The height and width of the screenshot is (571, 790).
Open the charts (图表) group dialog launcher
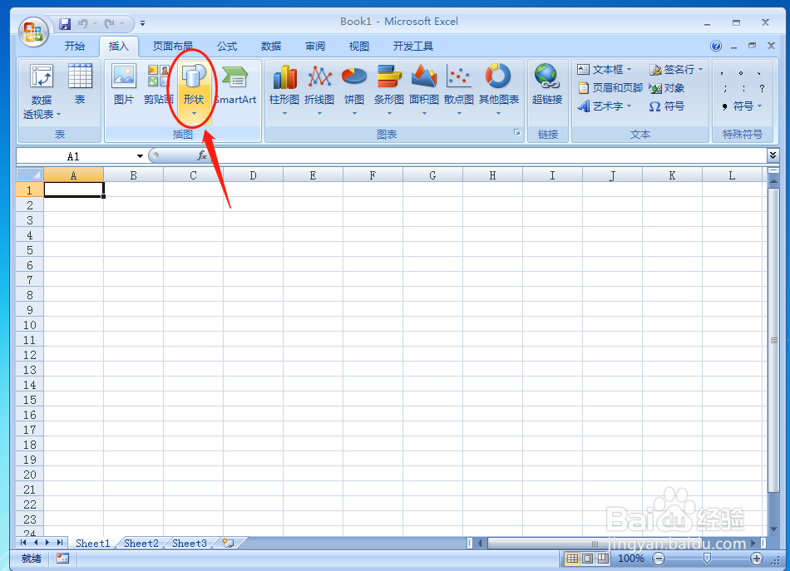point(516,132)
